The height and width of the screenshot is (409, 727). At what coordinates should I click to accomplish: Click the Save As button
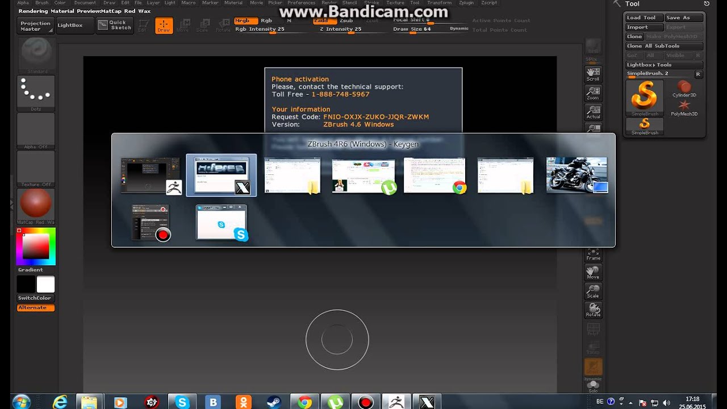[684, 18]
